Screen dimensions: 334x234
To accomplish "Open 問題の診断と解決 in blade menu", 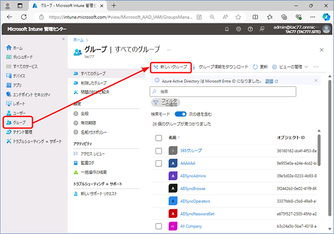I will tap(91, 92).
